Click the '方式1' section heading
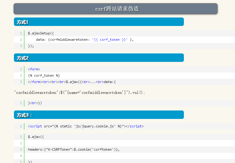 click(x=99, y=22)
